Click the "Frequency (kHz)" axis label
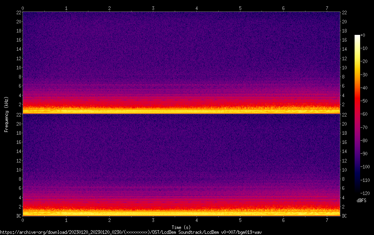Viewport: 374px width, 235px height. click(x=6, y=114)
